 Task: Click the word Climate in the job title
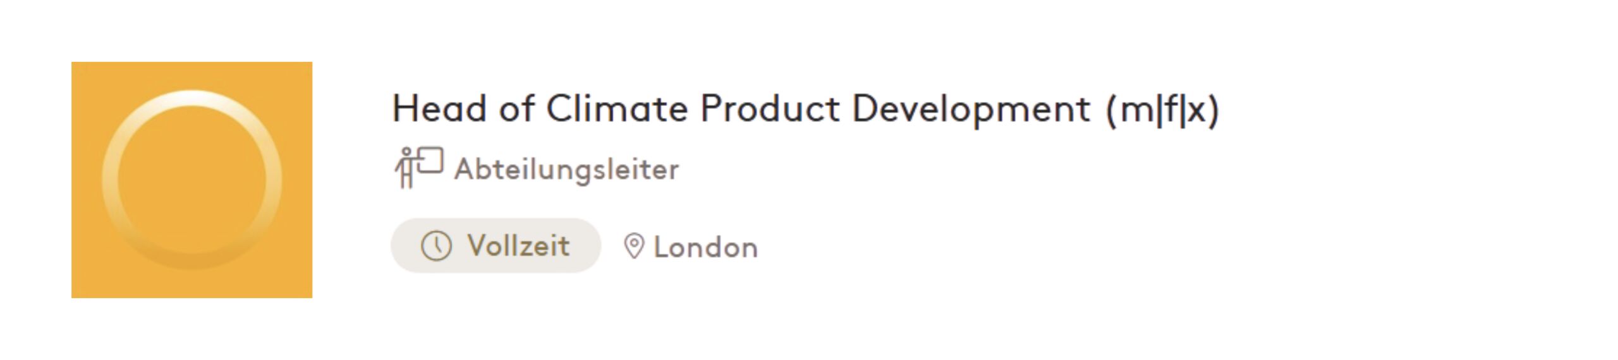coord(616,108)
